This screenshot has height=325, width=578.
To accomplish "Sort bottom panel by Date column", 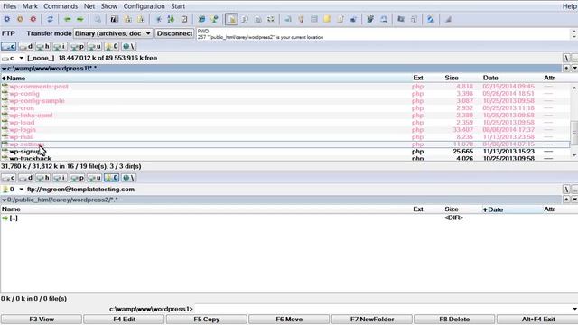I will pos(493,209).
